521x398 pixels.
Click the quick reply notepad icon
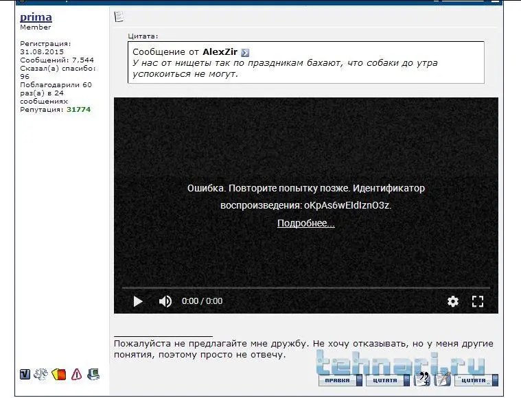443,379
